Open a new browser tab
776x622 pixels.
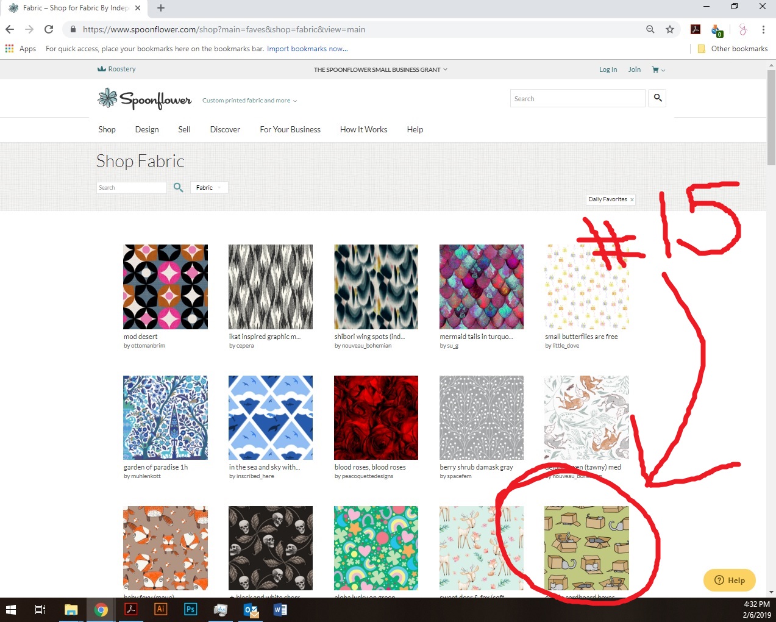point(161,8)
